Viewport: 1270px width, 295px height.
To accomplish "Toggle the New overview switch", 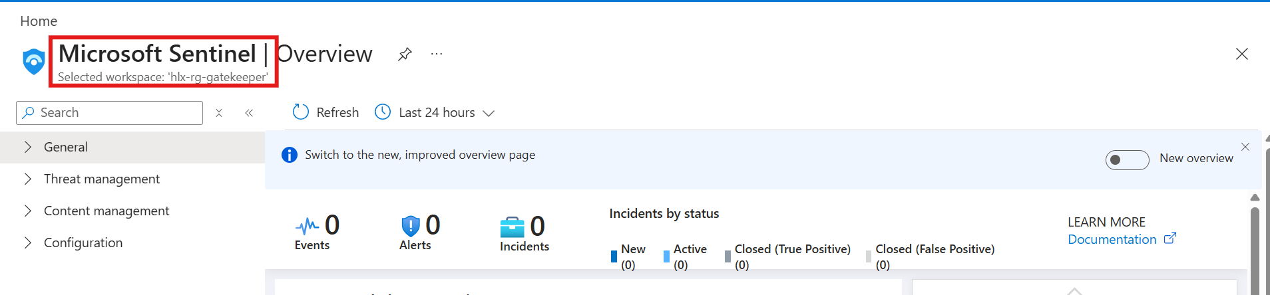I will point(1127,160).
